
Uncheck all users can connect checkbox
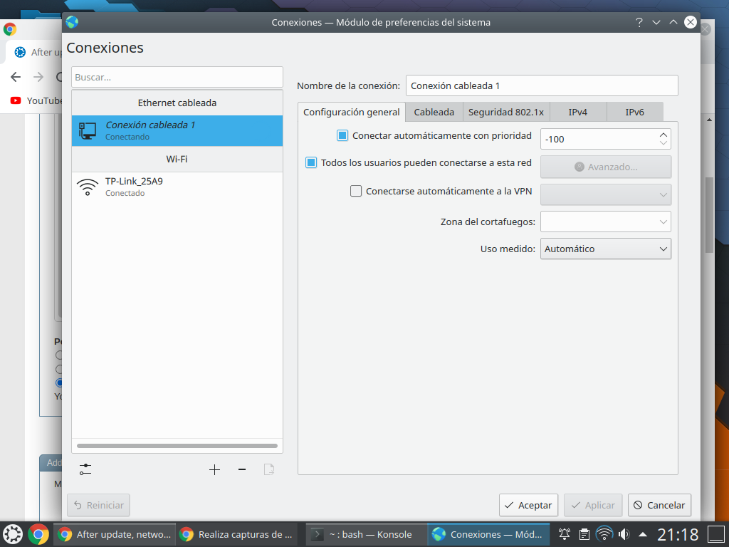(311, 162)
